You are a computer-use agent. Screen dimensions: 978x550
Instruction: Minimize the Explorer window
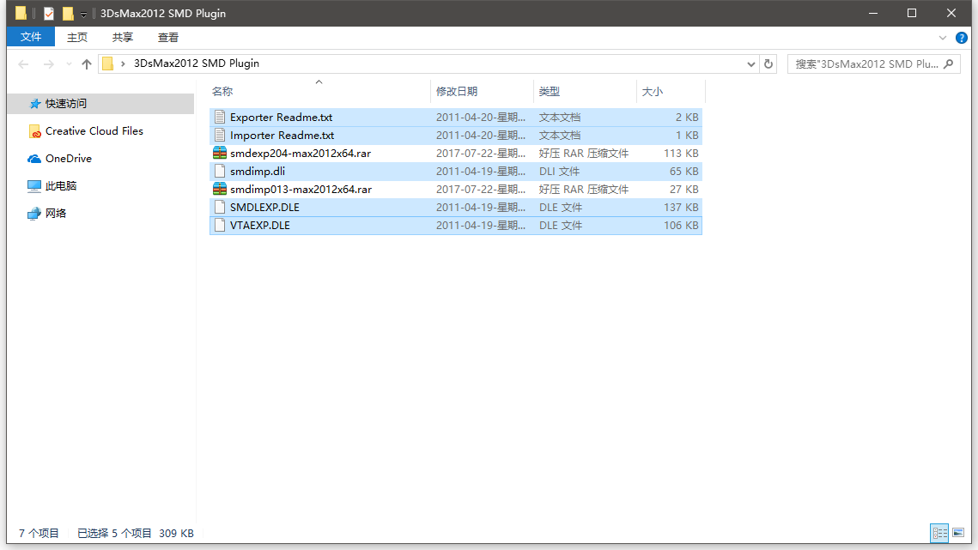[x=873, y=13]
